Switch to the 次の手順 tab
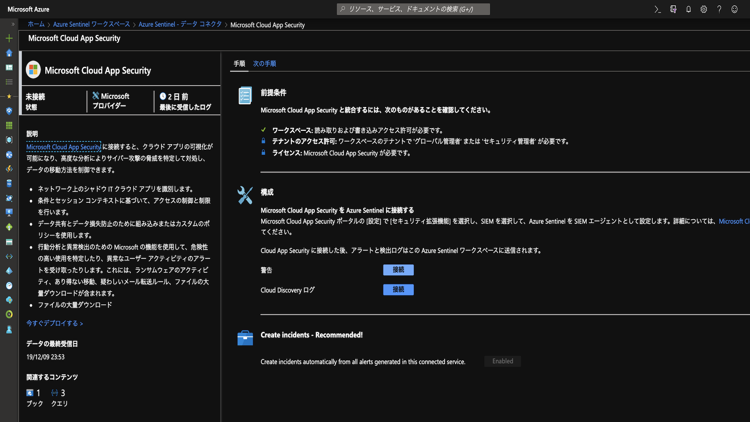This screenshot has width=750, height=422. coord(264,64)
